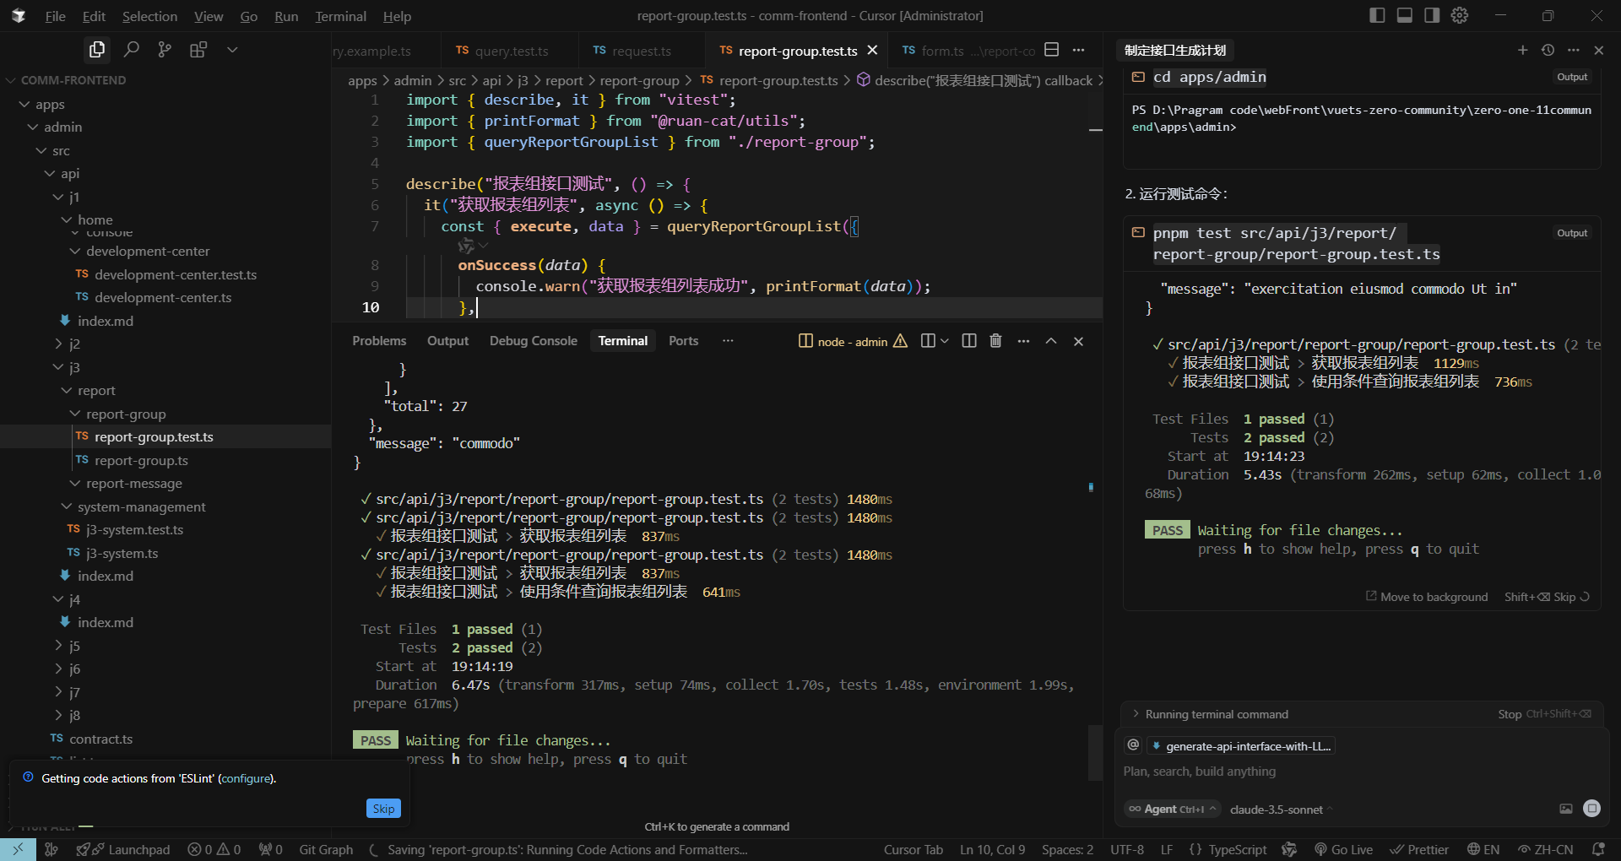The image size is (1621, 861).
Task: Stop generation with the square button
Action: pos(1592,809)
